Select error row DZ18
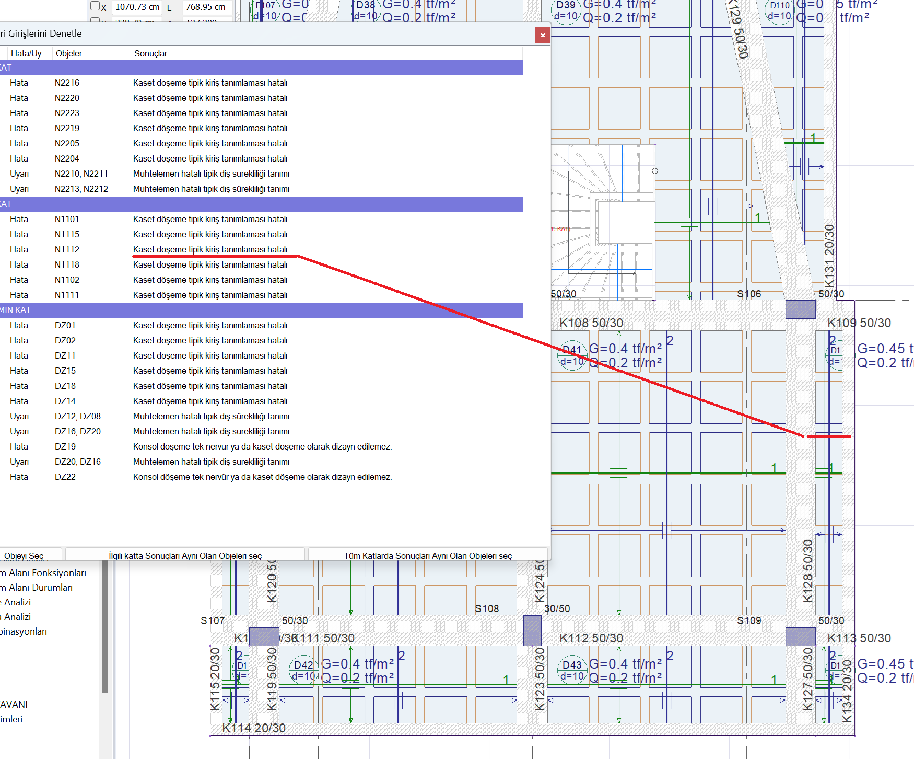914x759 pixels. (x=261, y=386)
